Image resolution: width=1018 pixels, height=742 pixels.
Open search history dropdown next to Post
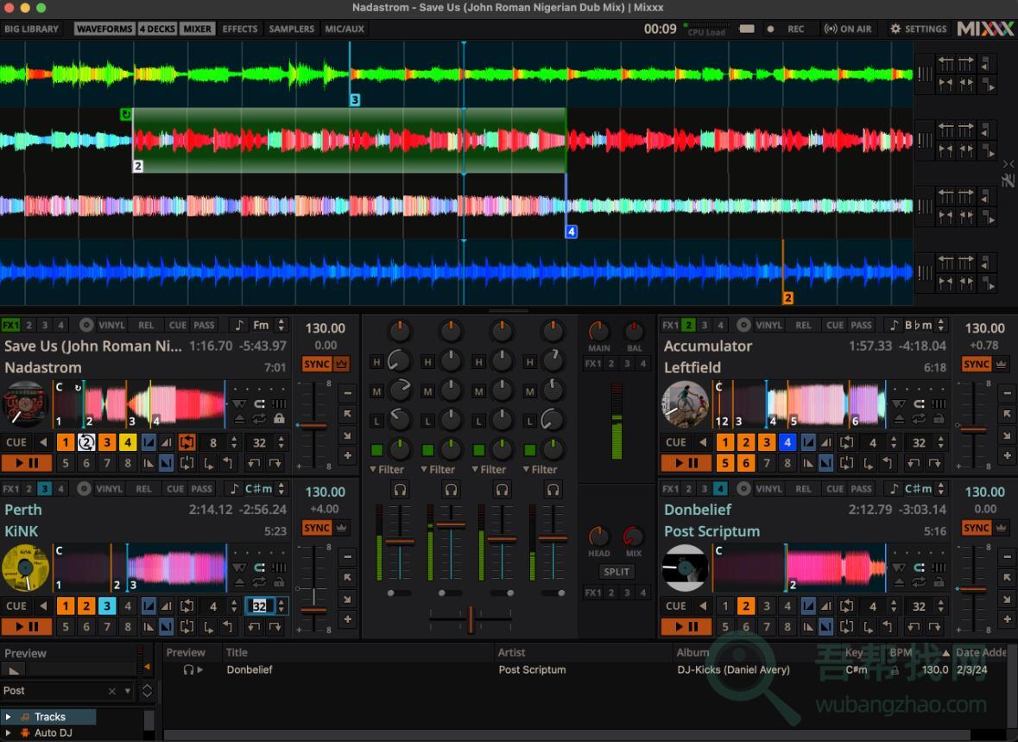point(128,691)
